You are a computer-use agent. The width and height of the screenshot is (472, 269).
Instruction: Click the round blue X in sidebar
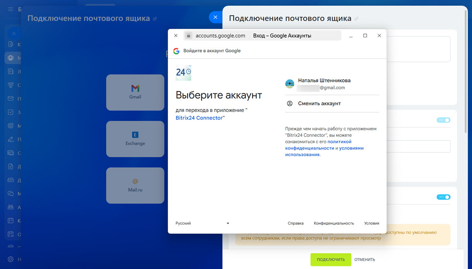14,33
